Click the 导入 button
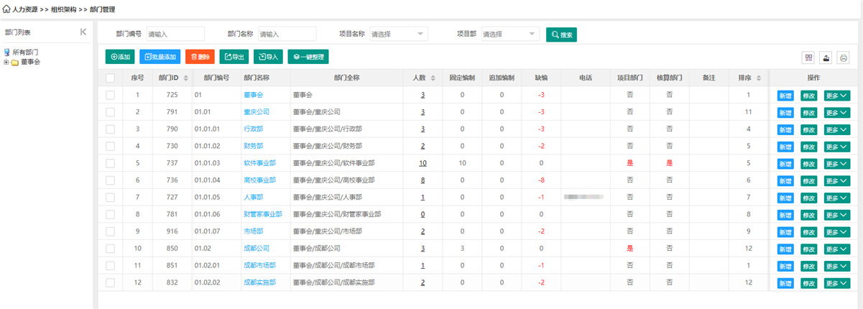 (268, 57)
